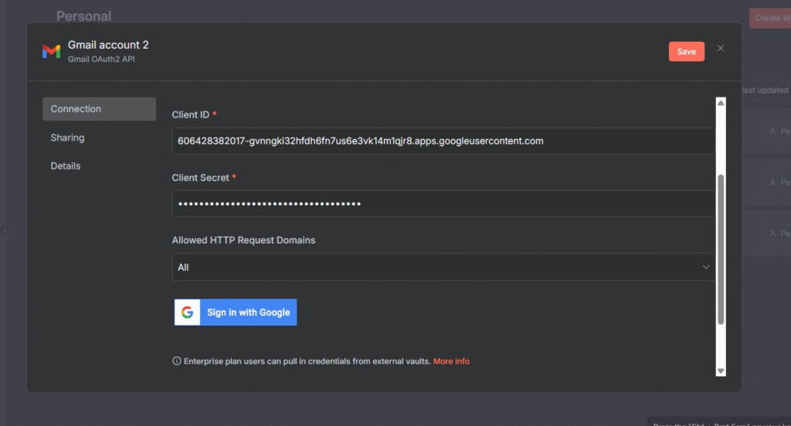Image resolution: width=791 pixels, height=426 pixels.
Task: Go to the Details tab
Action: coord(66,166)
